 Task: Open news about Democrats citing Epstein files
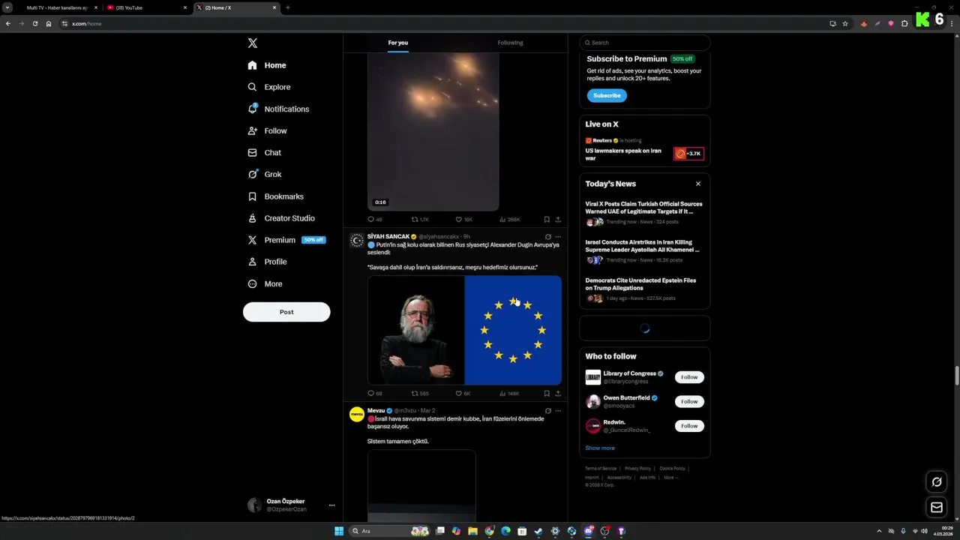[x=644, y=289]
